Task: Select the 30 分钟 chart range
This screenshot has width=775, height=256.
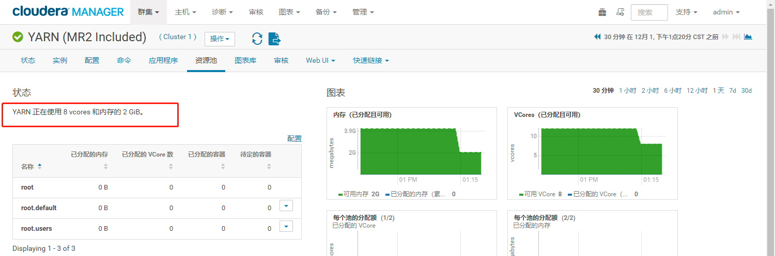Action: [603, 91]
